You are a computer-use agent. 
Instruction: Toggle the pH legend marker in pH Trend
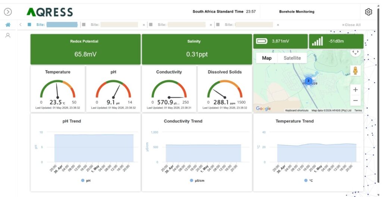[82, 181]
